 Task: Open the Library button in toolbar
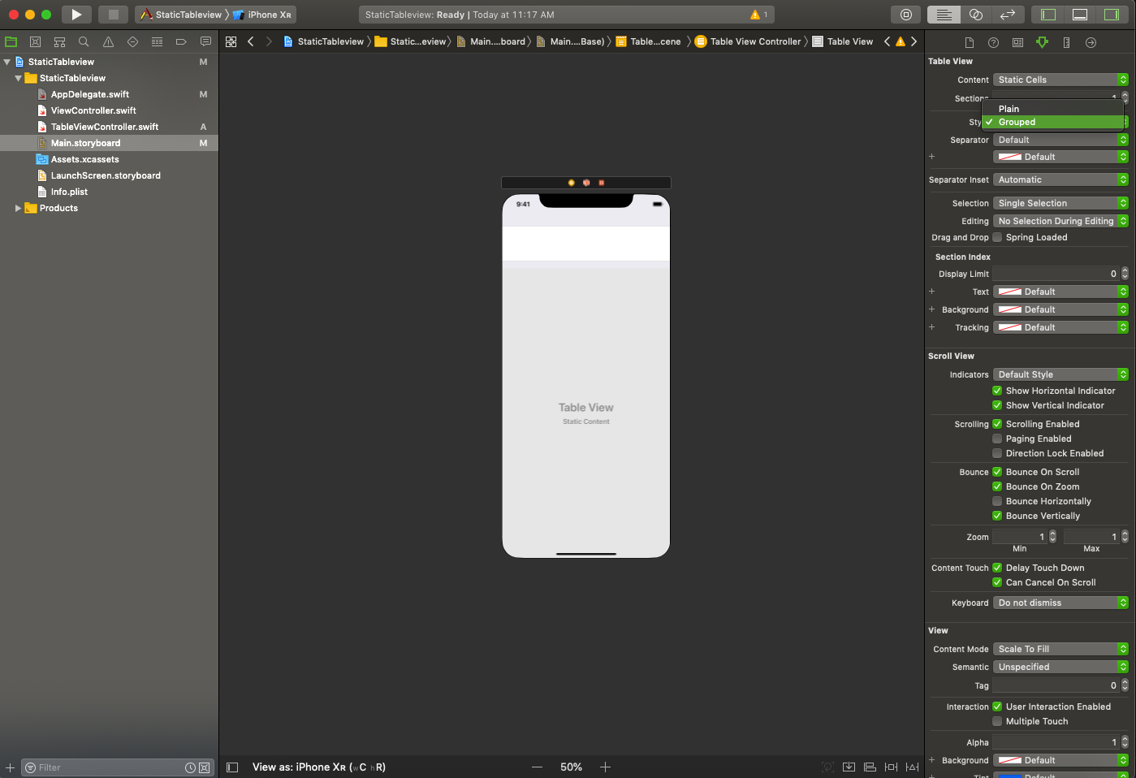[x=906, y=15]
